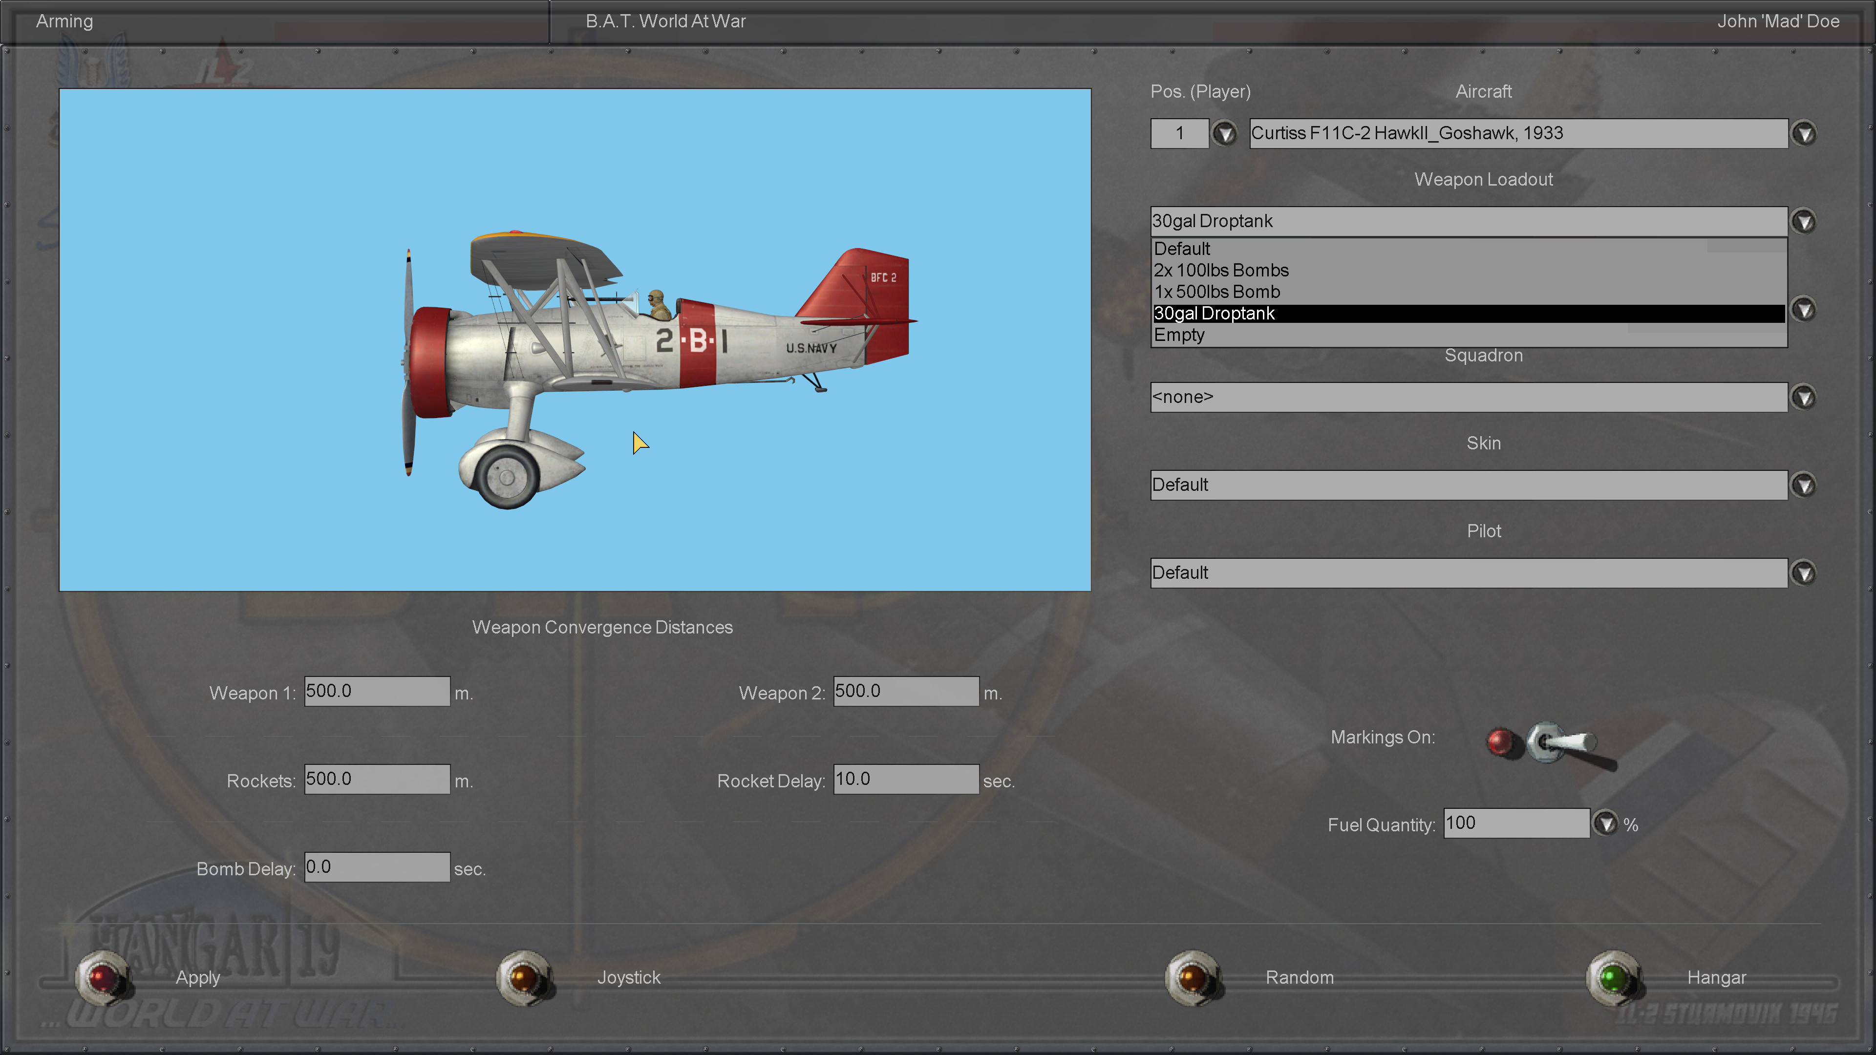Screen dimensions: 1876x1055
Task: Click the Hangar text label
Action: click(x=1716, y=977)
